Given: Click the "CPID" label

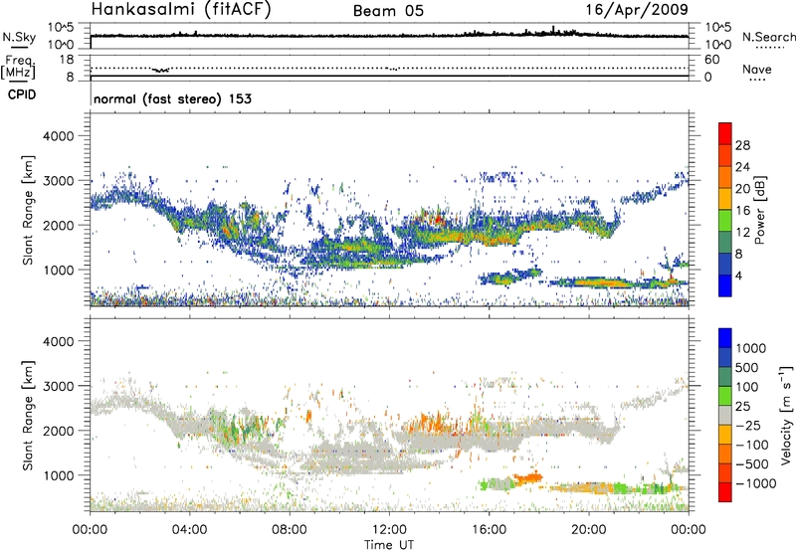Looking at the screenshot, I should 22,94.
